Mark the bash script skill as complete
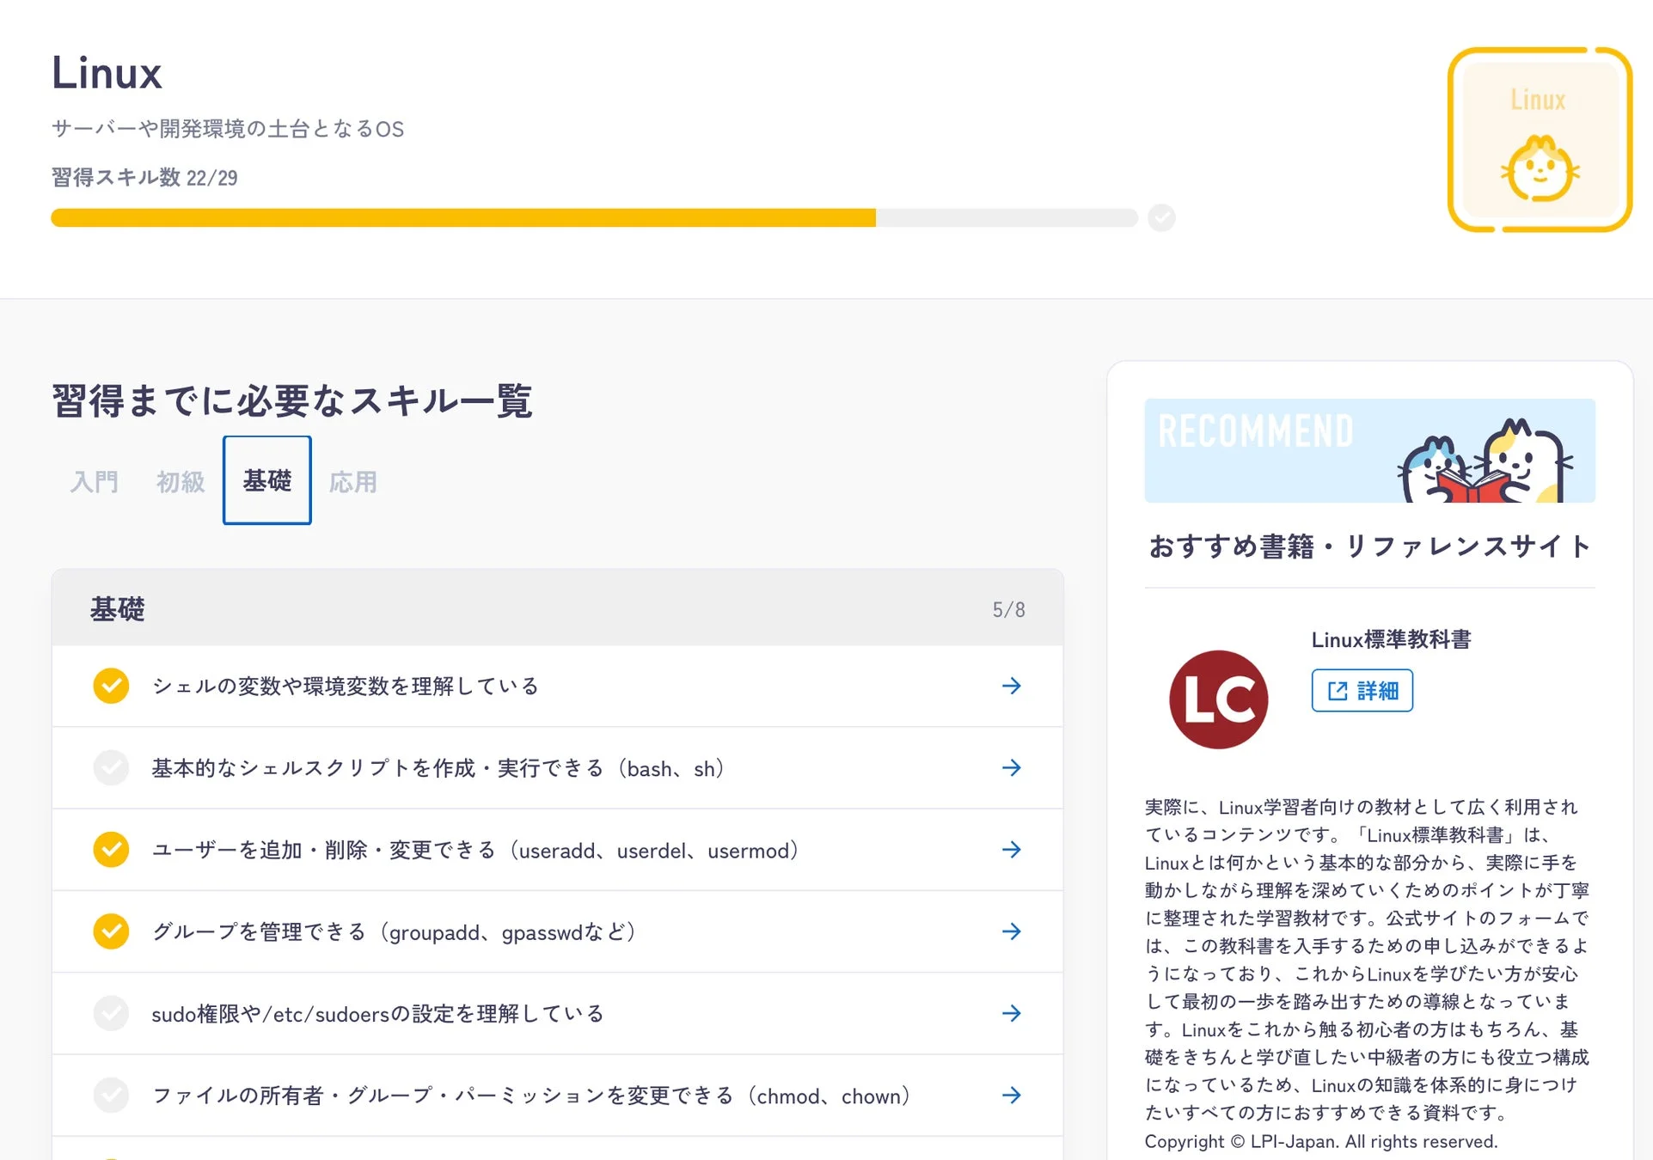Viewport: 1653px width, 1160px height. 111,767
